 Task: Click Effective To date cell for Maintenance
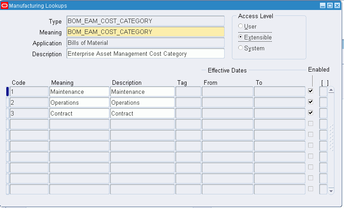point(280,92)
